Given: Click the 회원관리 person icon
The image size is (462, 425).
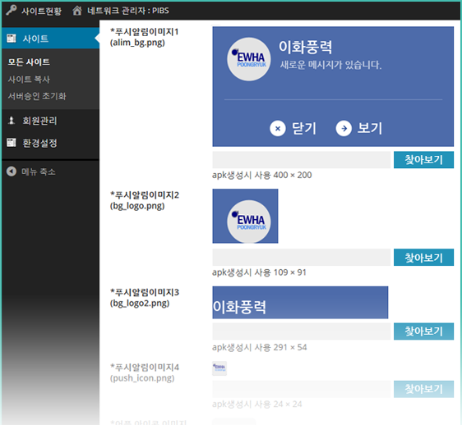Looking at the screenshot, I should [x=12, y=121].
